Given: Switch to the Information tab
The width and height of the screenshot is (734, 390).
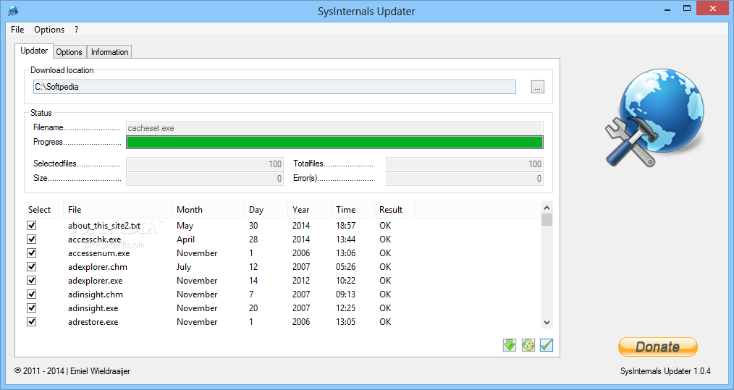Looking at the screenshot, I should point(109,52).
